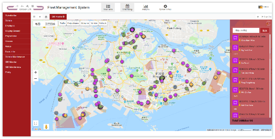Open the Scheduling calendar icon
This screenshot has width=275, height=139.
[127, 6]
